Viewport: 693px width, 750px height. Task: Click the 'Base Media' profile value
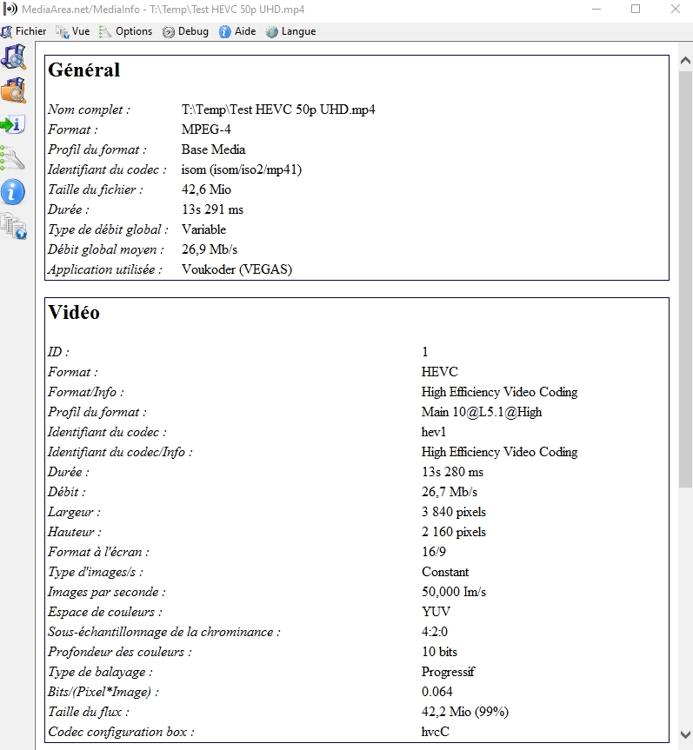click(x=213, y=149)
